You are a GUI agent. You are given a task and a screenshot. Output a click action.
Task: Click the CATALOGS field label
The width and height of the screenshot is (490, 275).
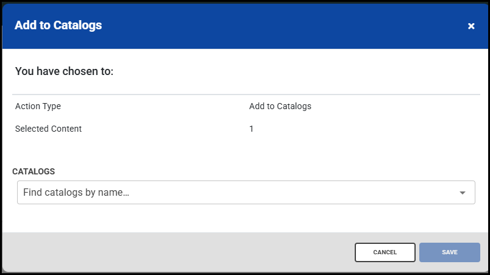point(34,171)
